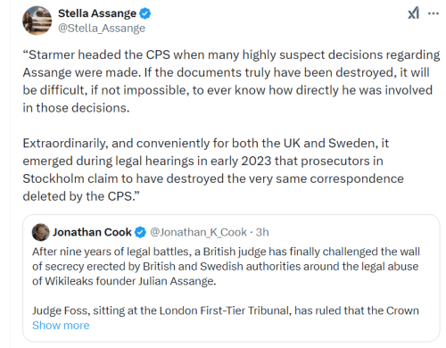This screenshot has height=348, width=446.
Task: Click the verified badge next to Jonathan Cook
Action: [x=140, y=232]
